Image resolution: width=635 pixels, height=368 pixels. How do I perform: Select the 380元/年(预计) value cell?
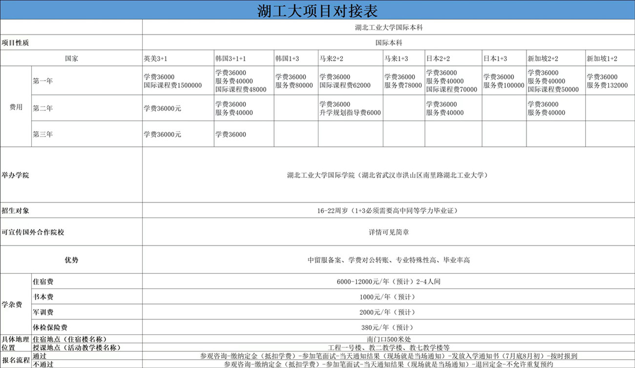[x=388, y=327]
